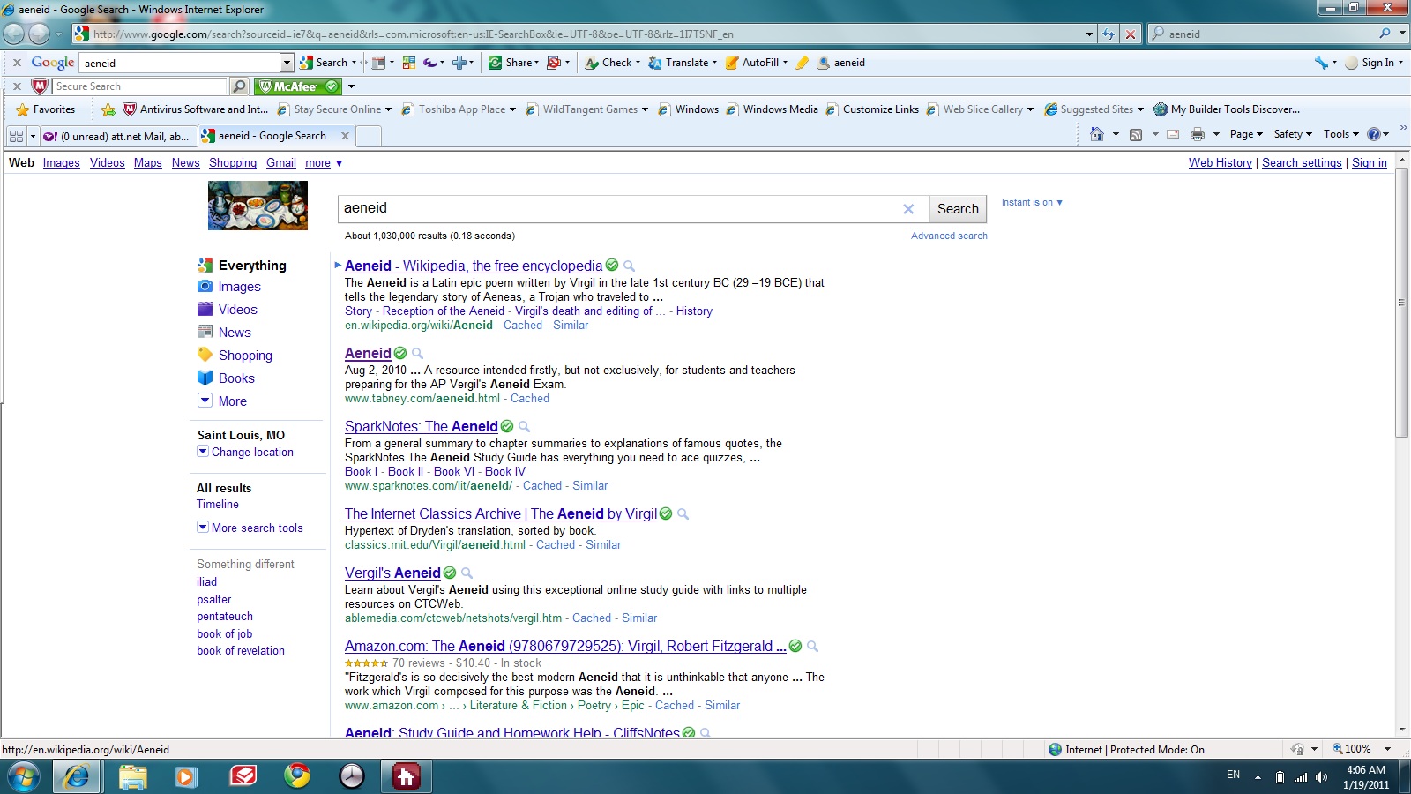1411x794 pixels.
Task: Expand More search tools
Action: (x=250, y=528)
